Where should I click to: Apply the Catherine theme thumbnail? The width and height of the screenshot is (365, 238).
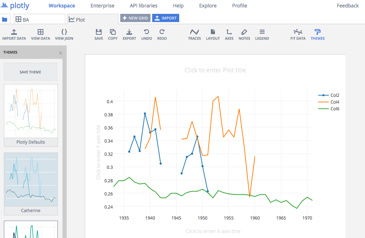click(31, 179)
